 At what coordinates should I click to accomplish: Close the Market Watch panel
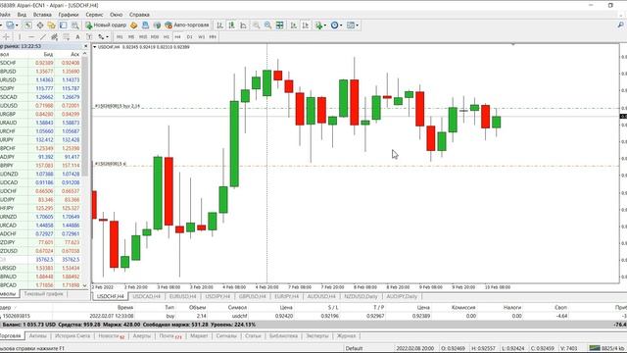tap(85, 46)
